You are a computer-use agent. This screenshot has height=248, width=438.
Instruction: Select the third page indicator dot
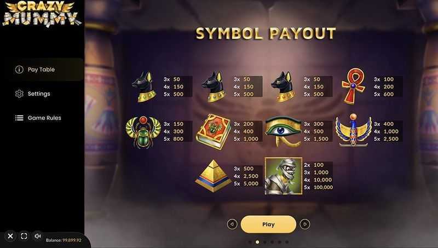(265, 242)
